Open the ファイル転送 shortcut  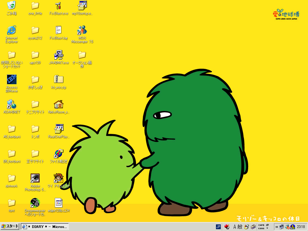pyautogui.click(x=59, y=156)
